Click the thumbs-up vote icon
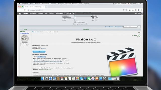 pyautogui.click(x=139, y=35)
